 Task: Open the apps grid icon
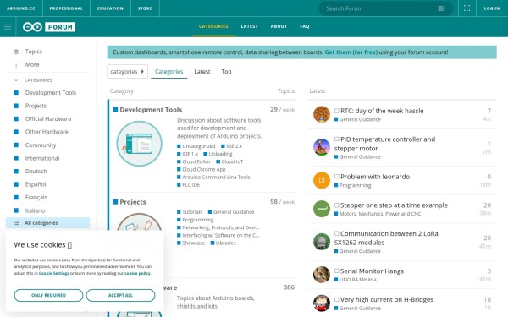point(467,8)
